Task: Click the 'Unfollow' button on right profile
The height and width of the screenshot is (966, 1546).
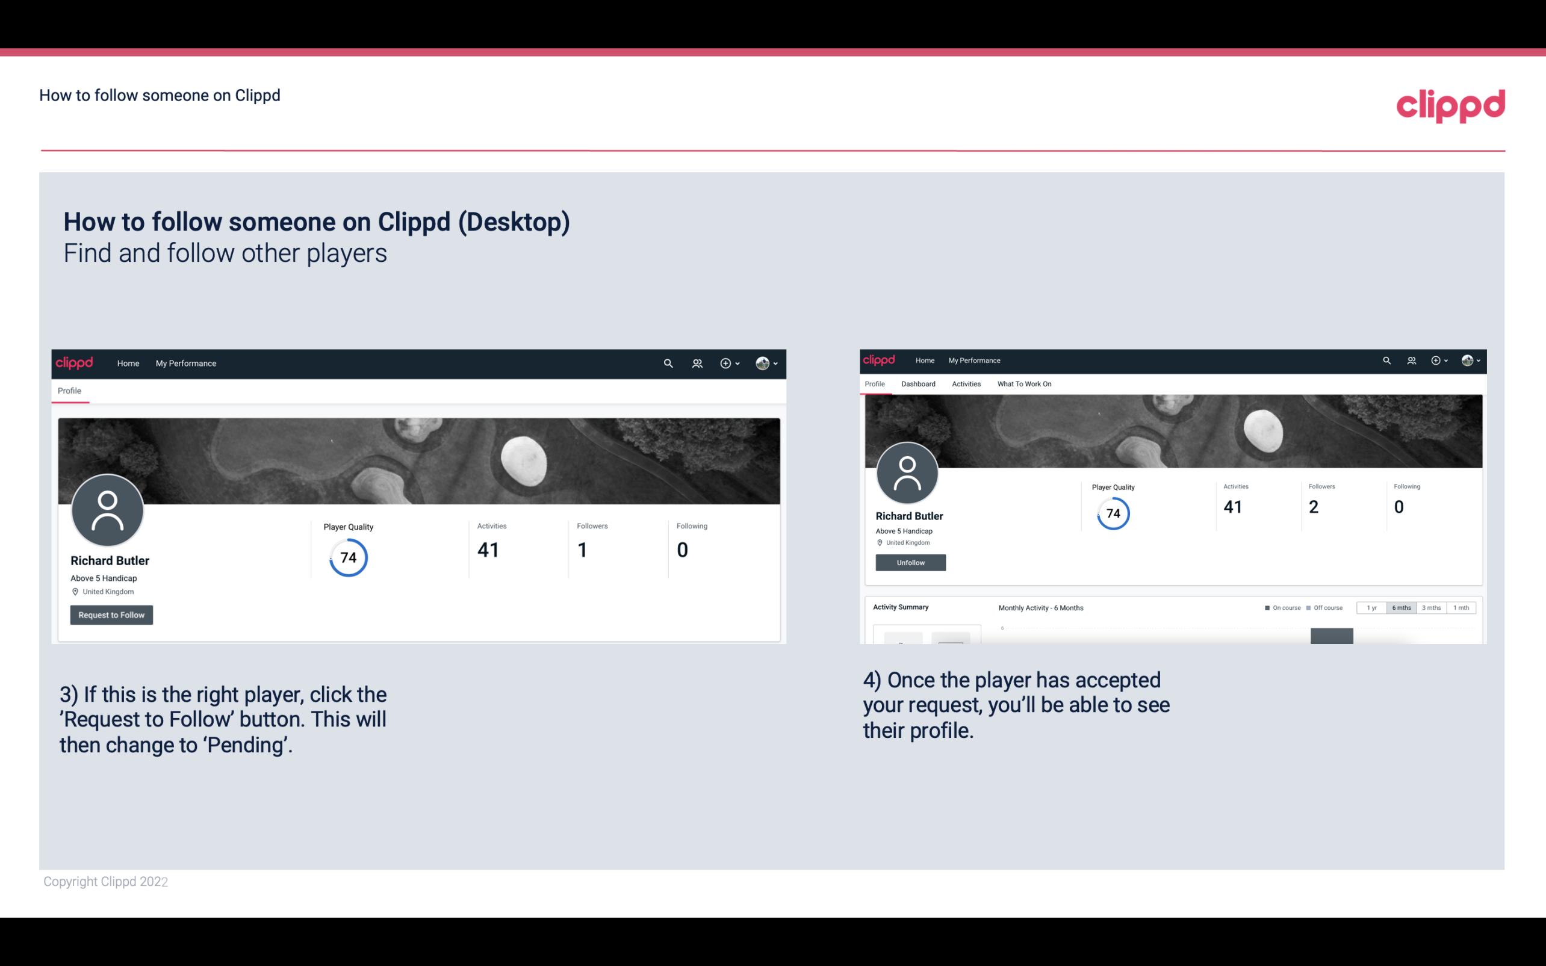Action: tap(910, 562)
